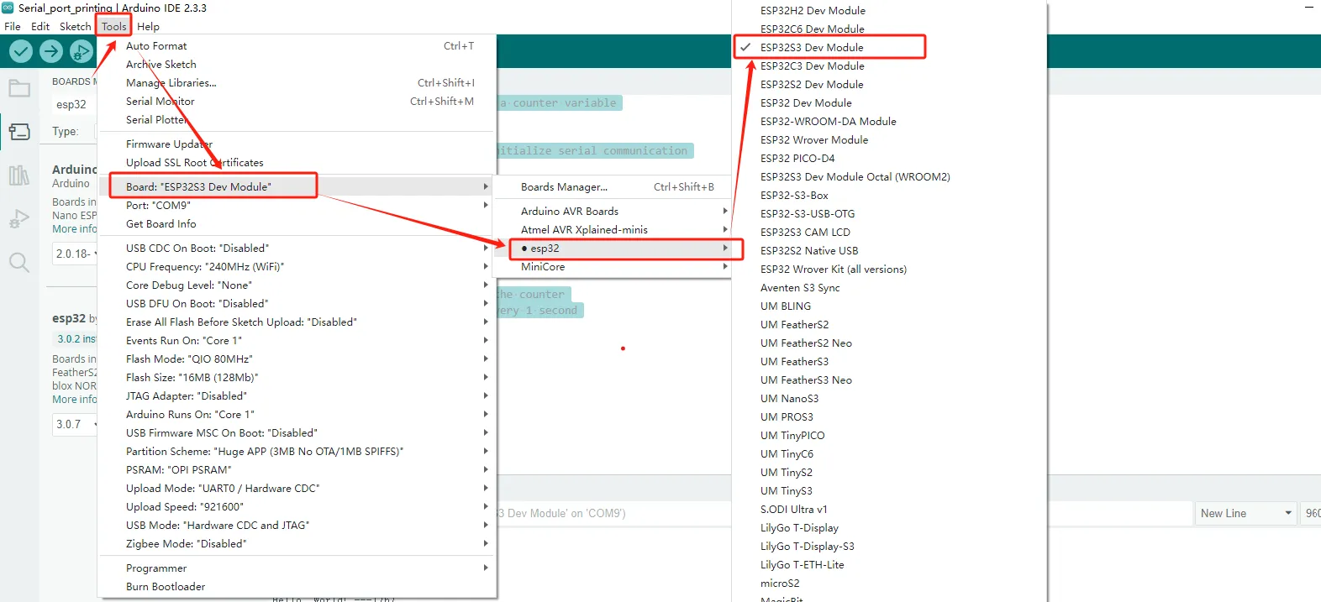Image resolution: width=1321 pixels, height=602 pixels.
Task: Expand CPU Frequency 240MHz submenu
Action: pos(297,267)
